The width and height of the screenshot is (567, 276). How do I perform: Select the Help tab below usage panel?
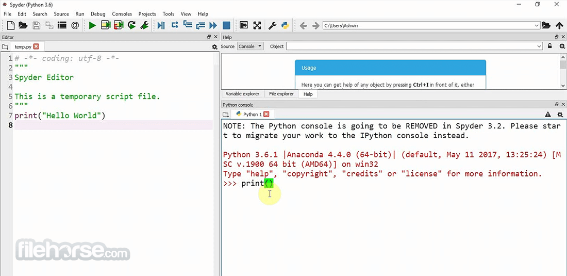(x=308, y=94)
